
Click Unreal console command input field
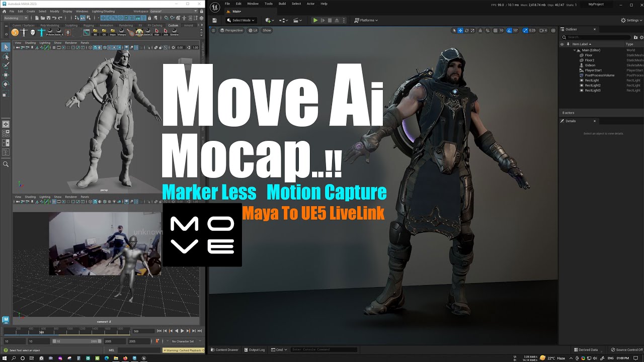pyautogui.click(x=324, y=349)
